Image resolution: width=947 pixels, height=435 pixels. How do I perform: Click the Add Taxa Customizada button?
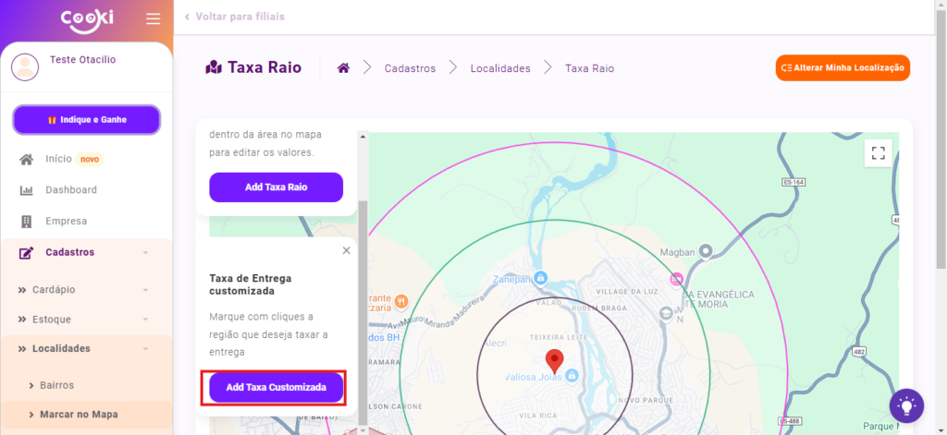[x=276, y=388]
